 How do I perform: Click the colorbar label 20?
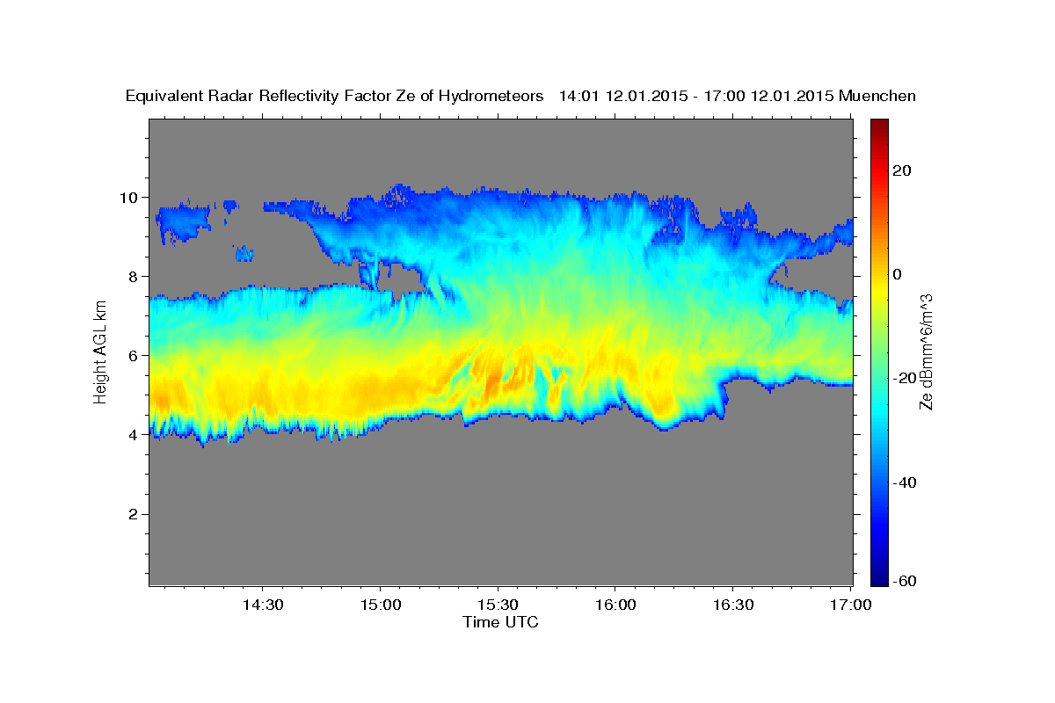point(904,170)
